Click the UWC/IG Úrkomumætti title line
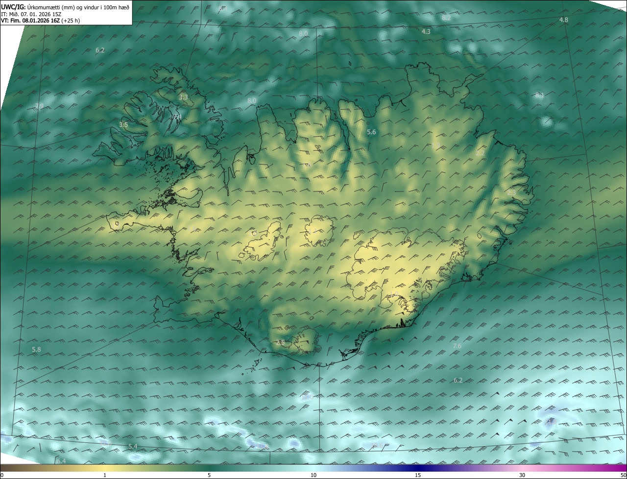This screenshot has height=479, width=627. 65,7
